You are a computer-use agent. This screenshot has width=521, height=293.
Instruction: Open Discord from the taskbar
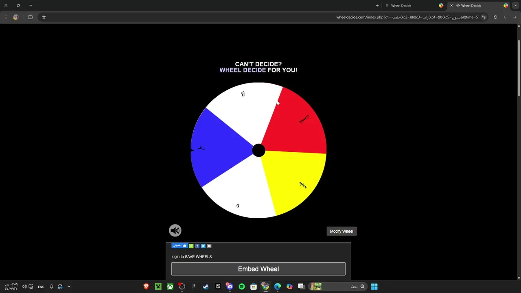230,286
